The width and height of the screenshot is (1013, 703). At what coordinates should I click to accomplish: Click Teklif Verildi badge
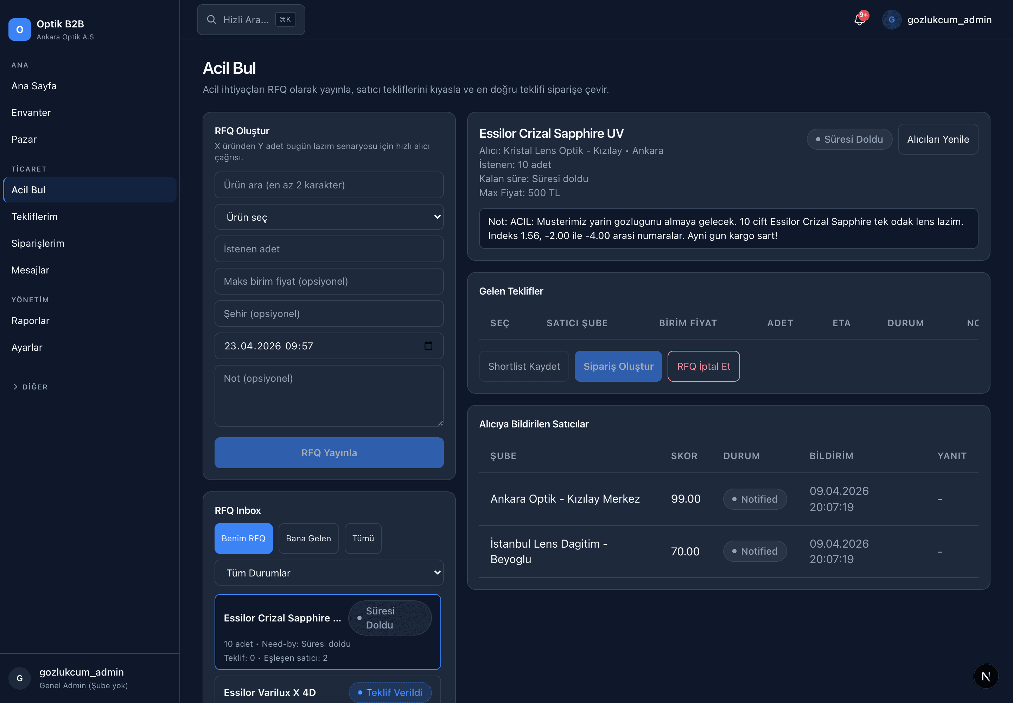[390, 692]
